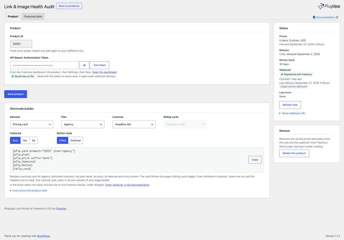The height and width of the screenshot is (240, 344).
Task: Set Featured to Auto
Action: pyautogui.click(x=15, y=140)
